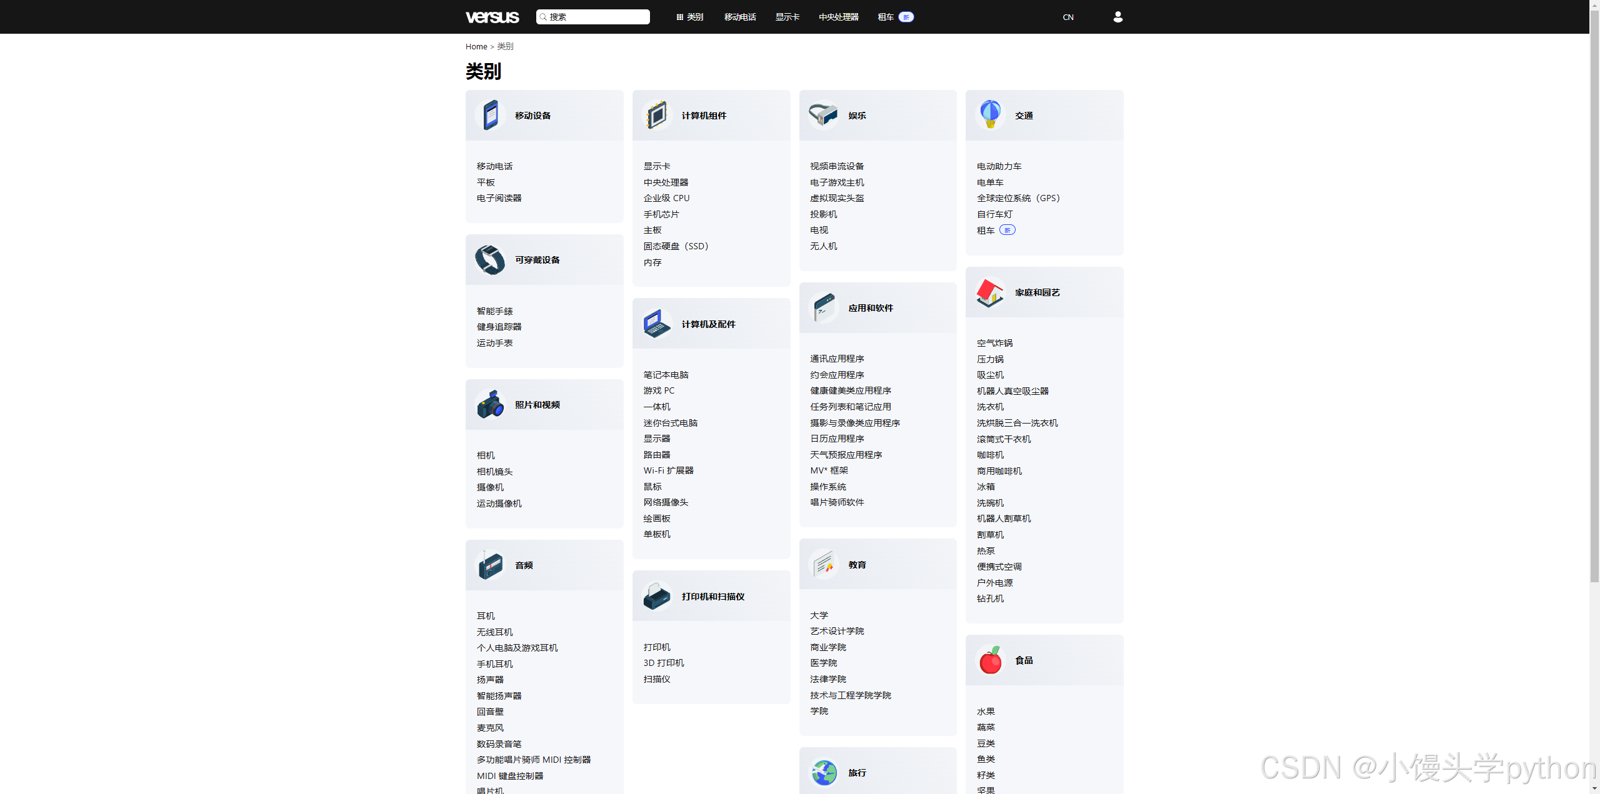Click the VR headset entertainment icon

coord(823,116)
